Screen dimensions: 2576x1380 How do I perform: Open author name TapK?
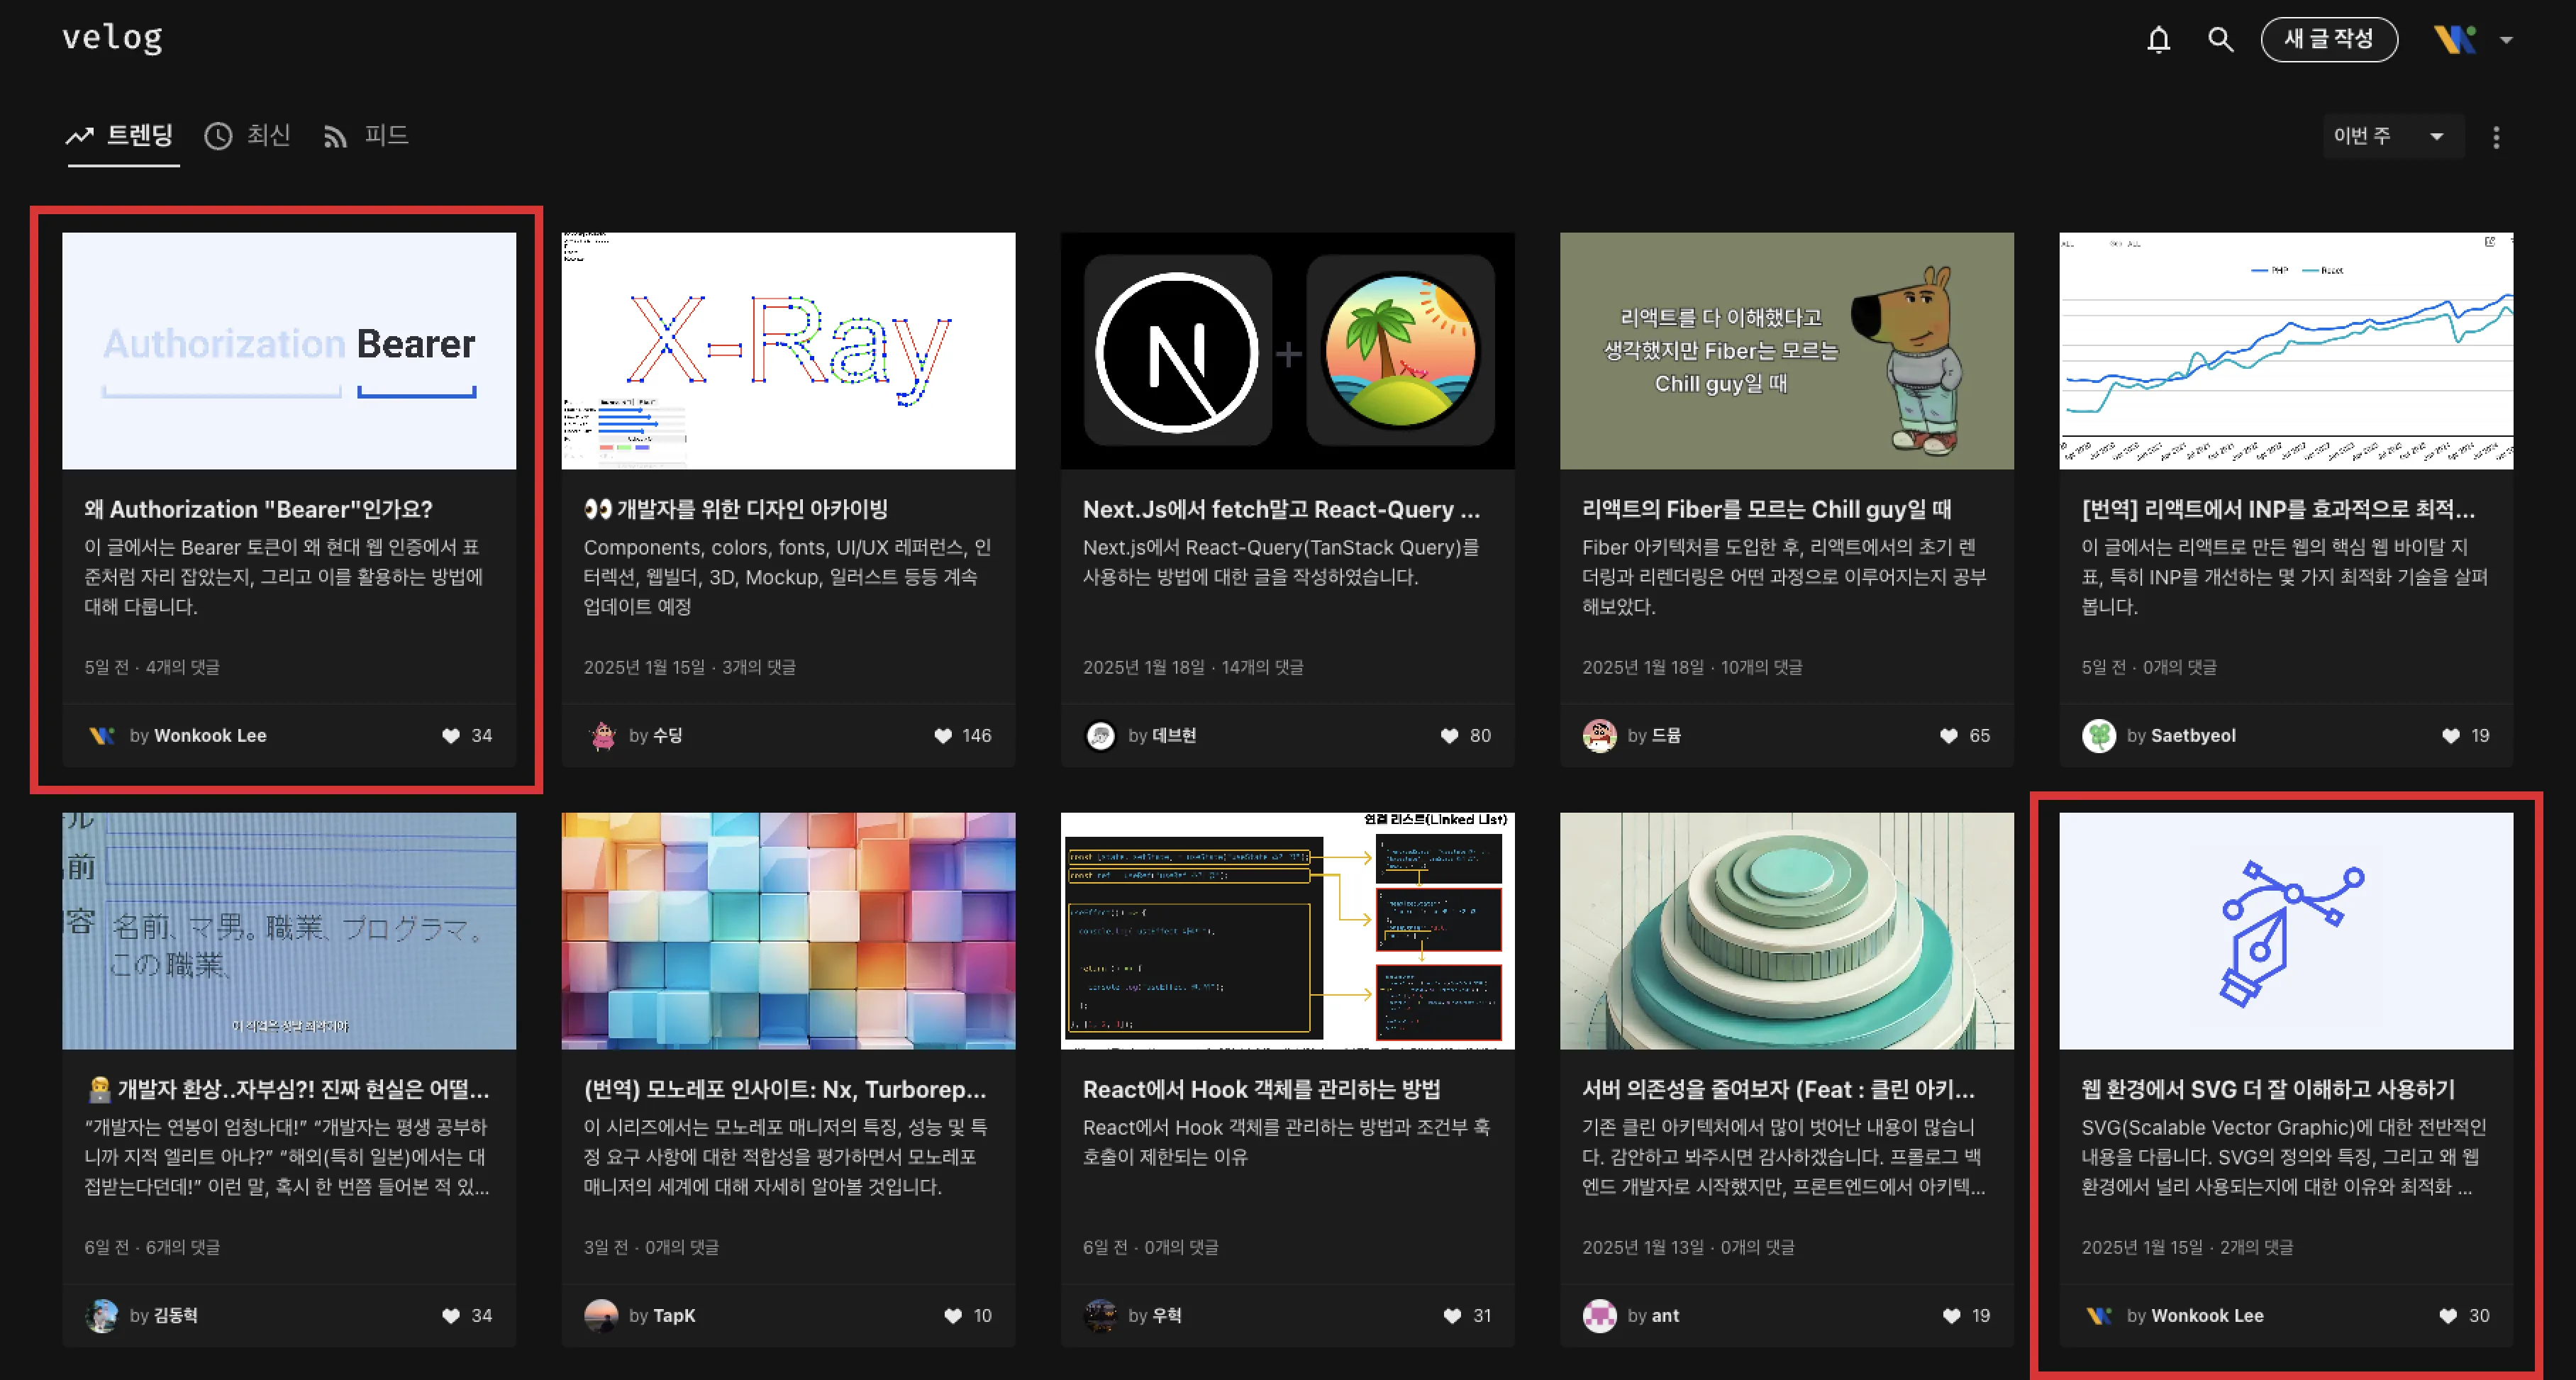click(x=674, y=1316)
